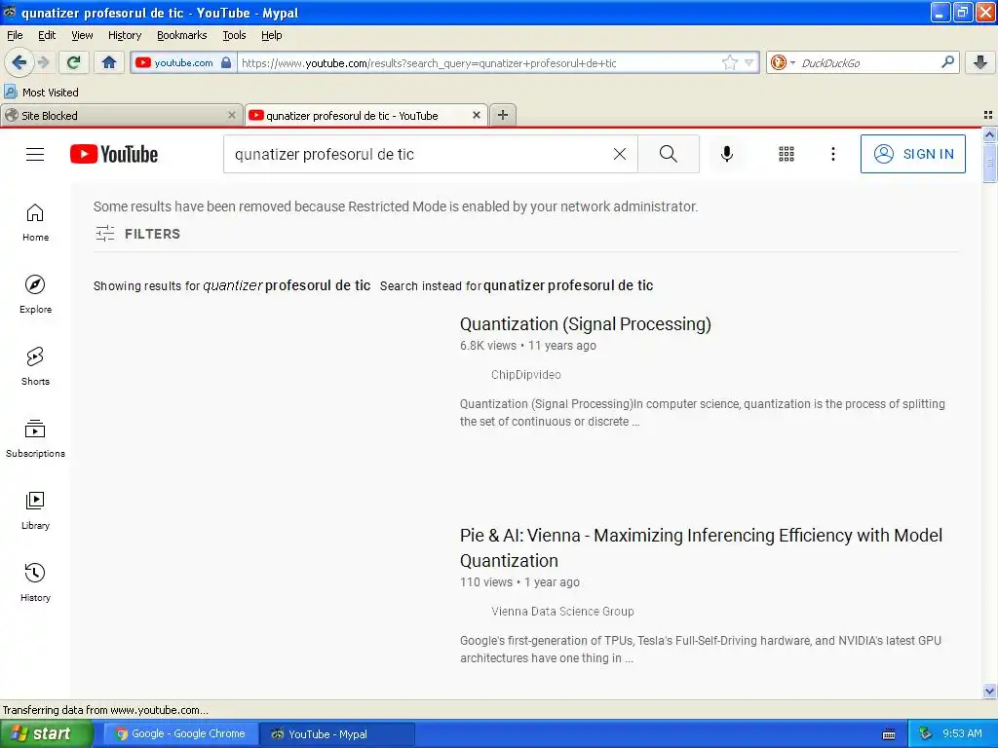998x748 pixels.
Task: Open the View menu
Action: pos(82,35)
